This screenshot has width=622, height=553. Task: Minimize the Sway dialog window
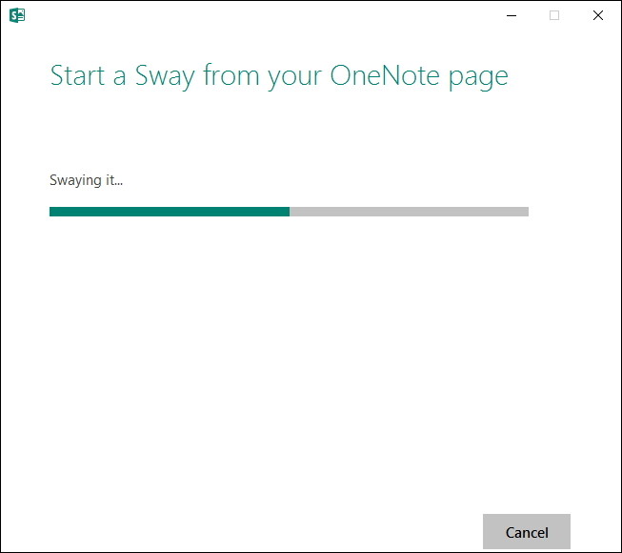pos(512,15)
